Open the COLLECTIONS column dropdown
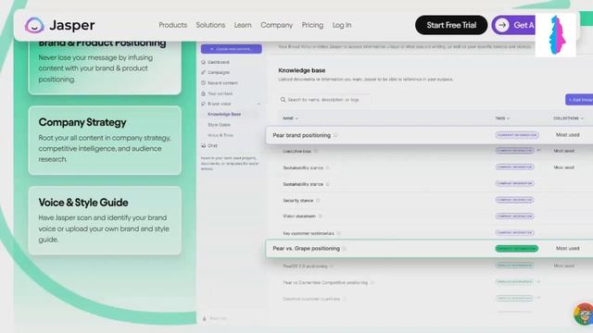This screenshot has width=593, height=333. point(568,118)
